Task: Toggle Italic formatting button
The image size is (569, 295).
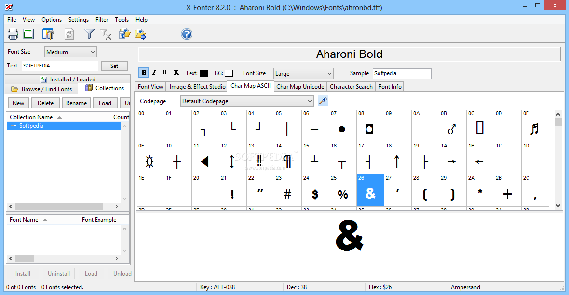Action: click(x=154, y=73)
